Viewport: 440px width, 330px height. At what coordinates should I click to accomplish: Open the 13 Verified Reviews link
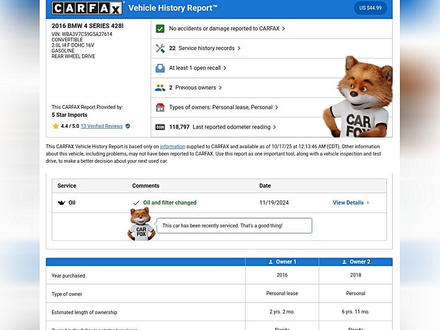(102, 126)
